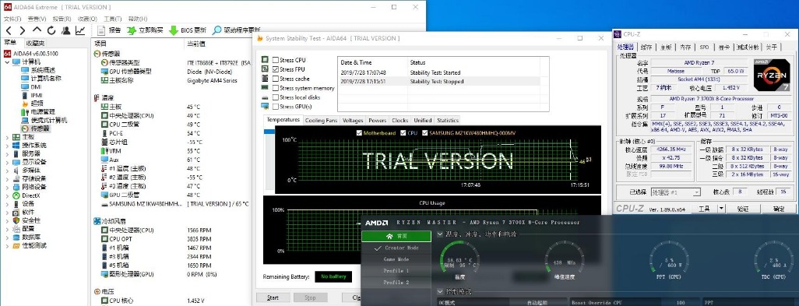Click the back arrow navigation icon
This screenshot has width=799, height=306.
click(x=8, y=30)
